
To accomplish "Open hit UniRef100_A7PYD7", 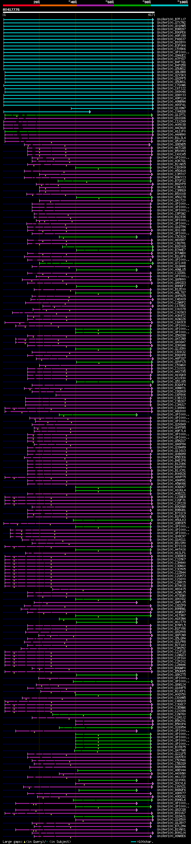I will 171,59.
